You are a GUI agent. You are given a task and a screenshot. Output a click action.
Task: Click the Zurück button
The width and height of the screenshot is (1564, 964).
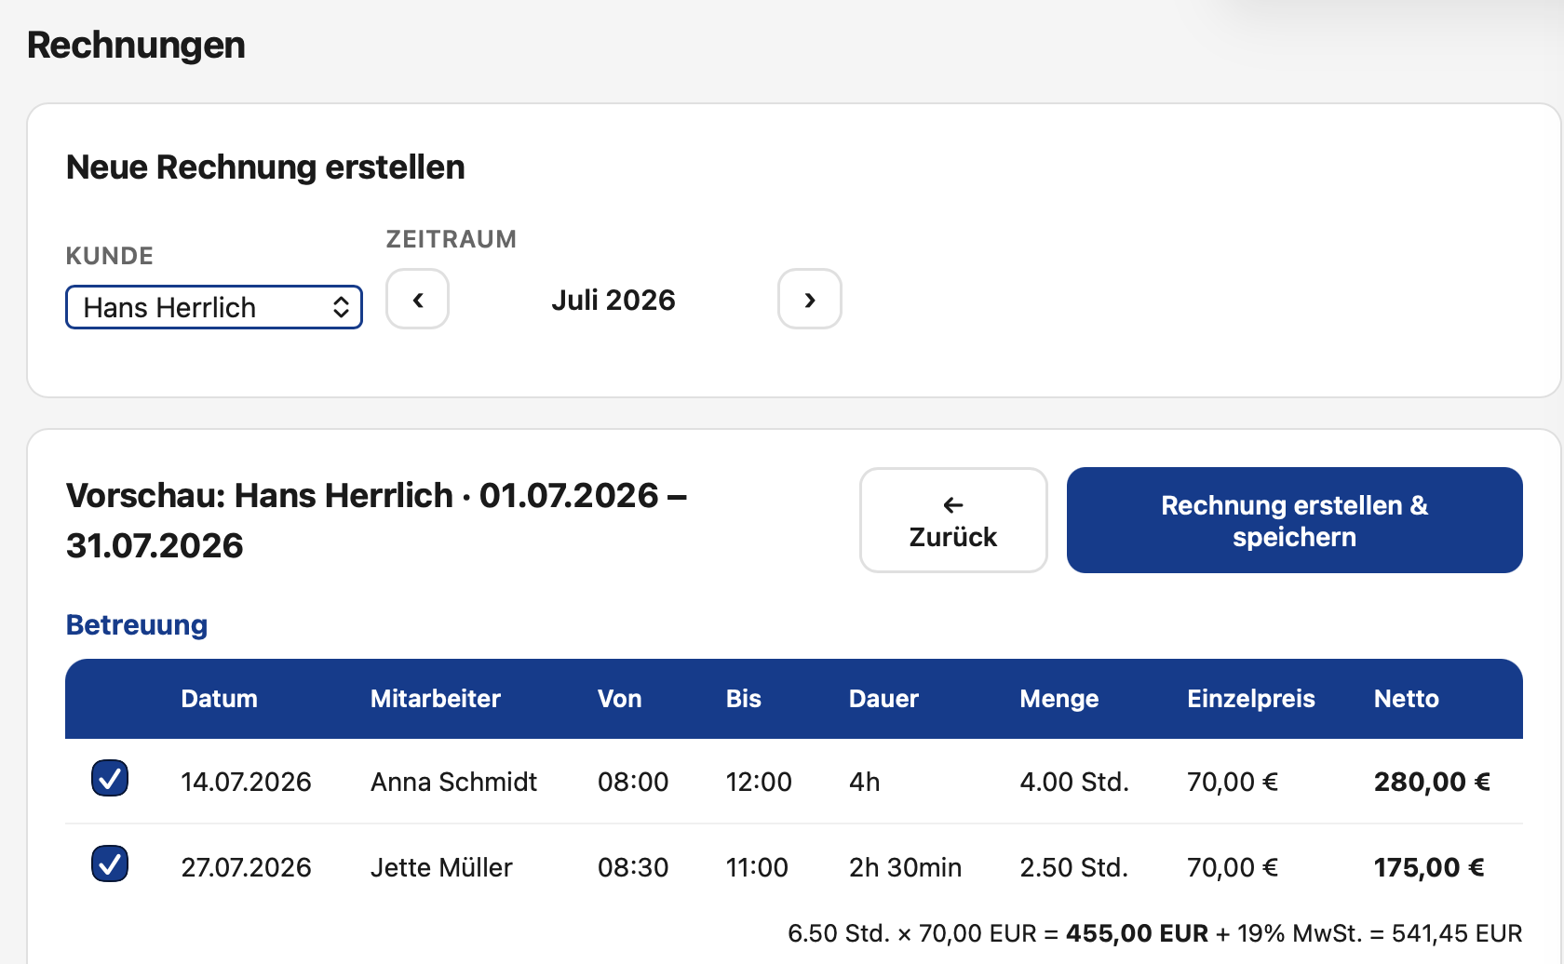[x=953, y=520]
